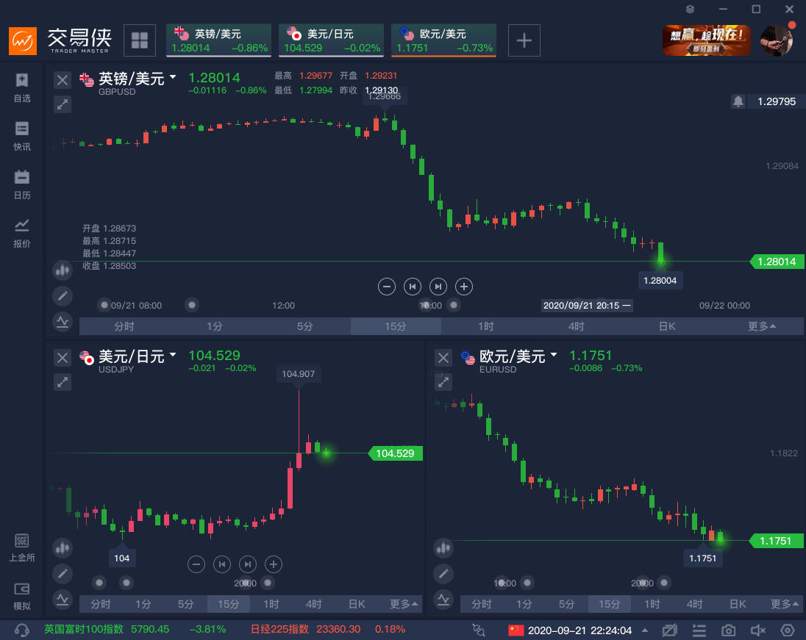This screenshot has height=640, width=806.
Task: Open indicators icon in EURUSD panel
Action: click(443, 600)
